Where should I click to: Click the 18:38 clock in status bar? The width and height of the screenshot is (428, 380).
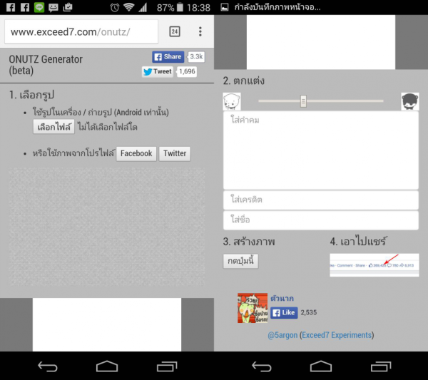pyautogui.click(x=199, y=8)
